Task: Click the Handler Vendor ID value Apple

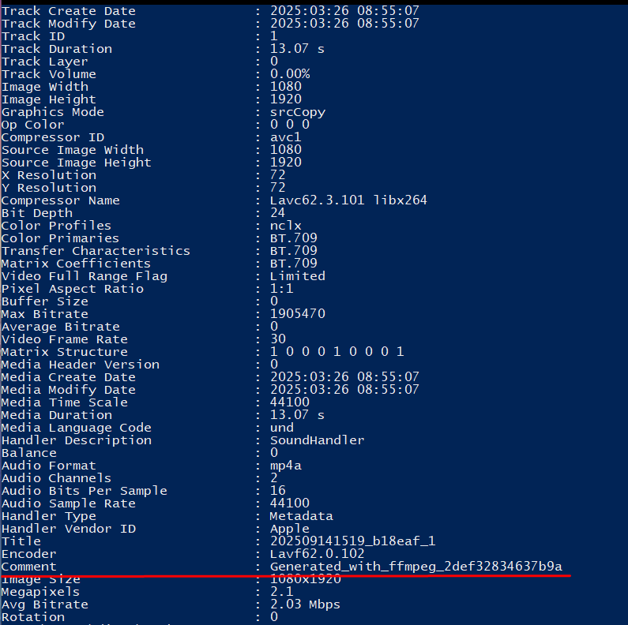Action: point(290,529)
